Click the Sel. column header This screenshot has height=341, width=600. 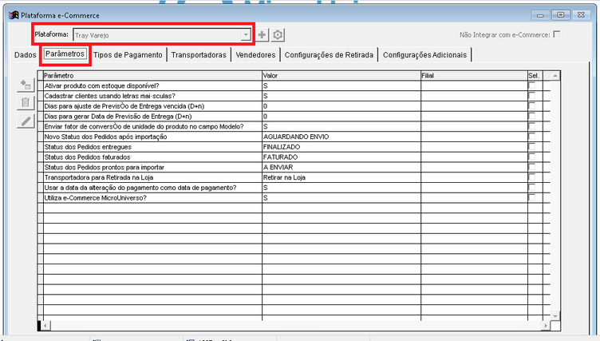click(535, 76)
